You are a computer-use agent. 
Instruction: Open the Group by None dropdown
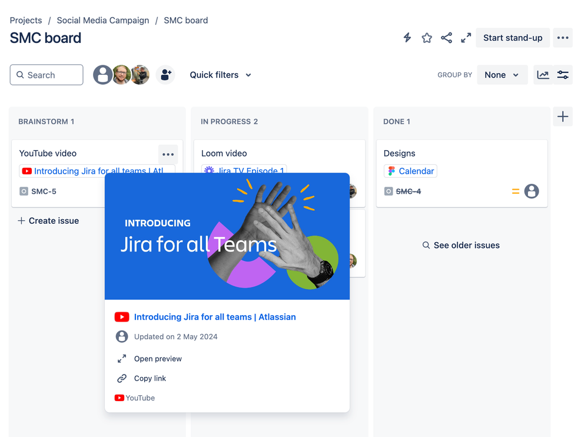point(502,75)
